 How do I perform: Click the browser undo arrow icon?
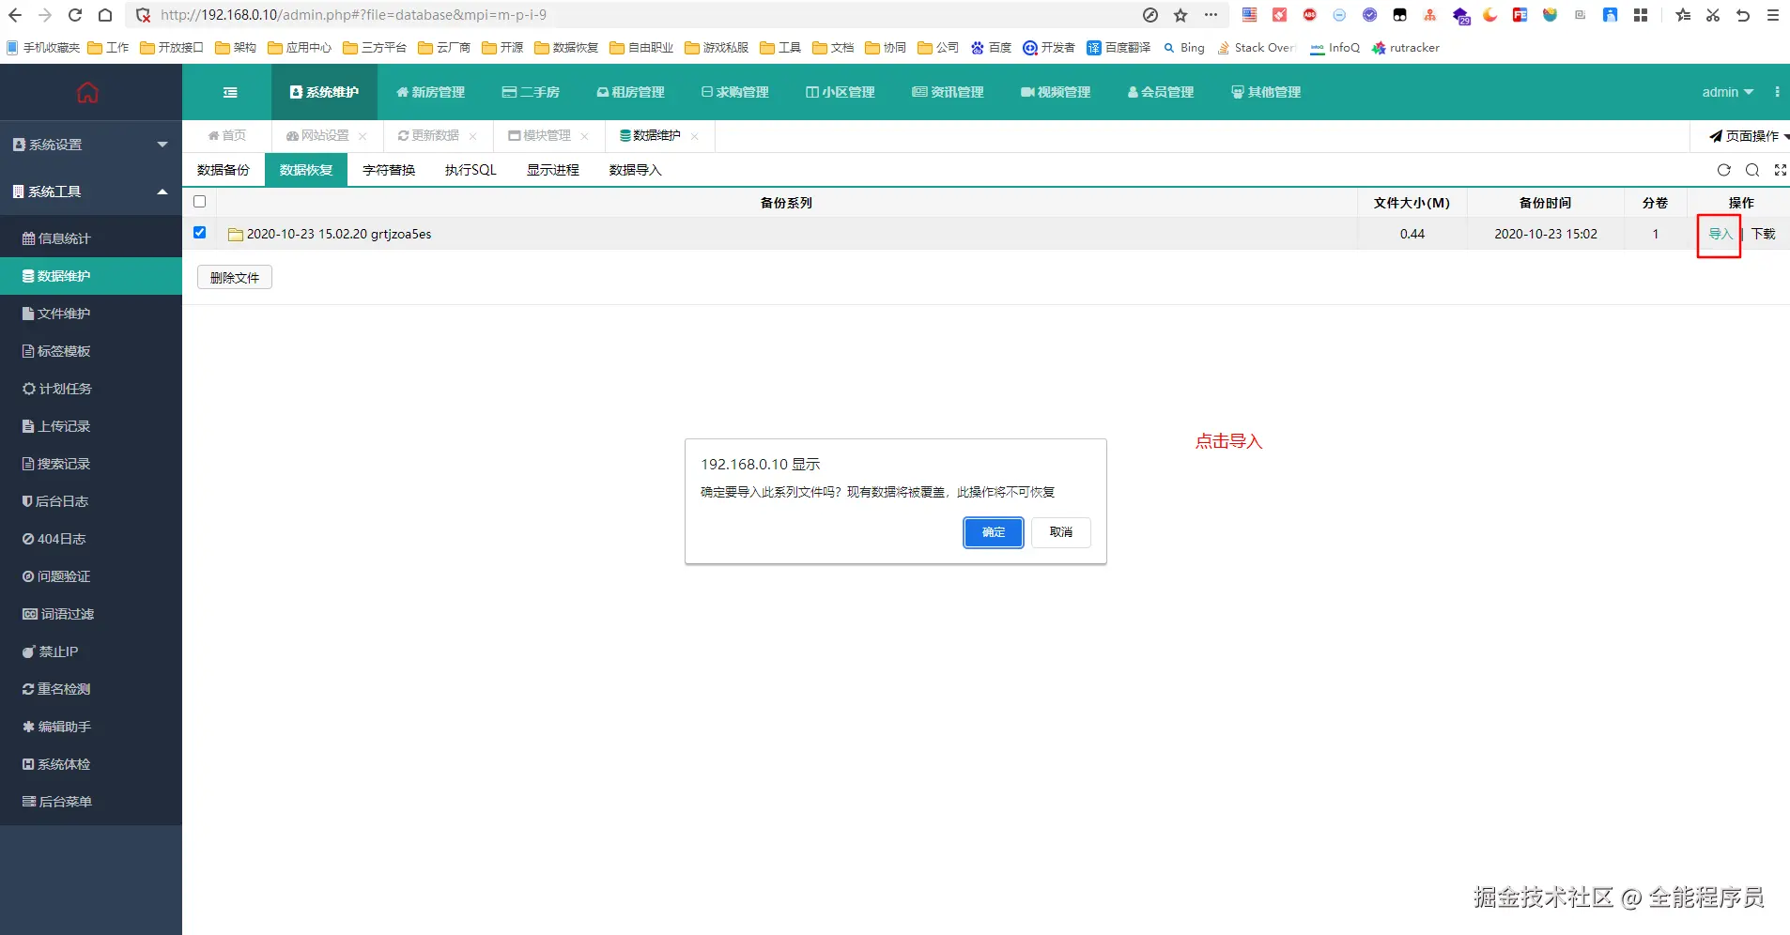(1743, 15)
